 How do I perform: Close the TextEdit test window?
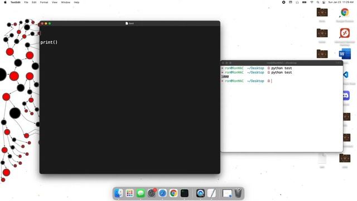[42, 23]
